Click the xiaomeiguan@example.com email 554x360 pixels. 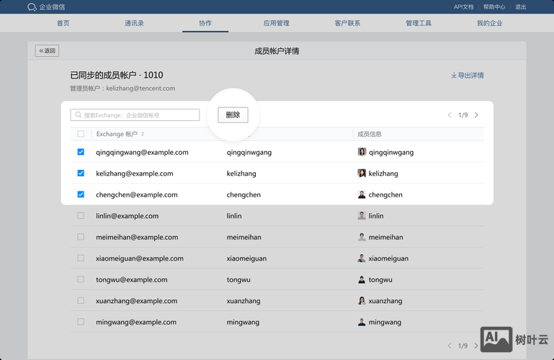pyautogui.click(x=140, y=258)
